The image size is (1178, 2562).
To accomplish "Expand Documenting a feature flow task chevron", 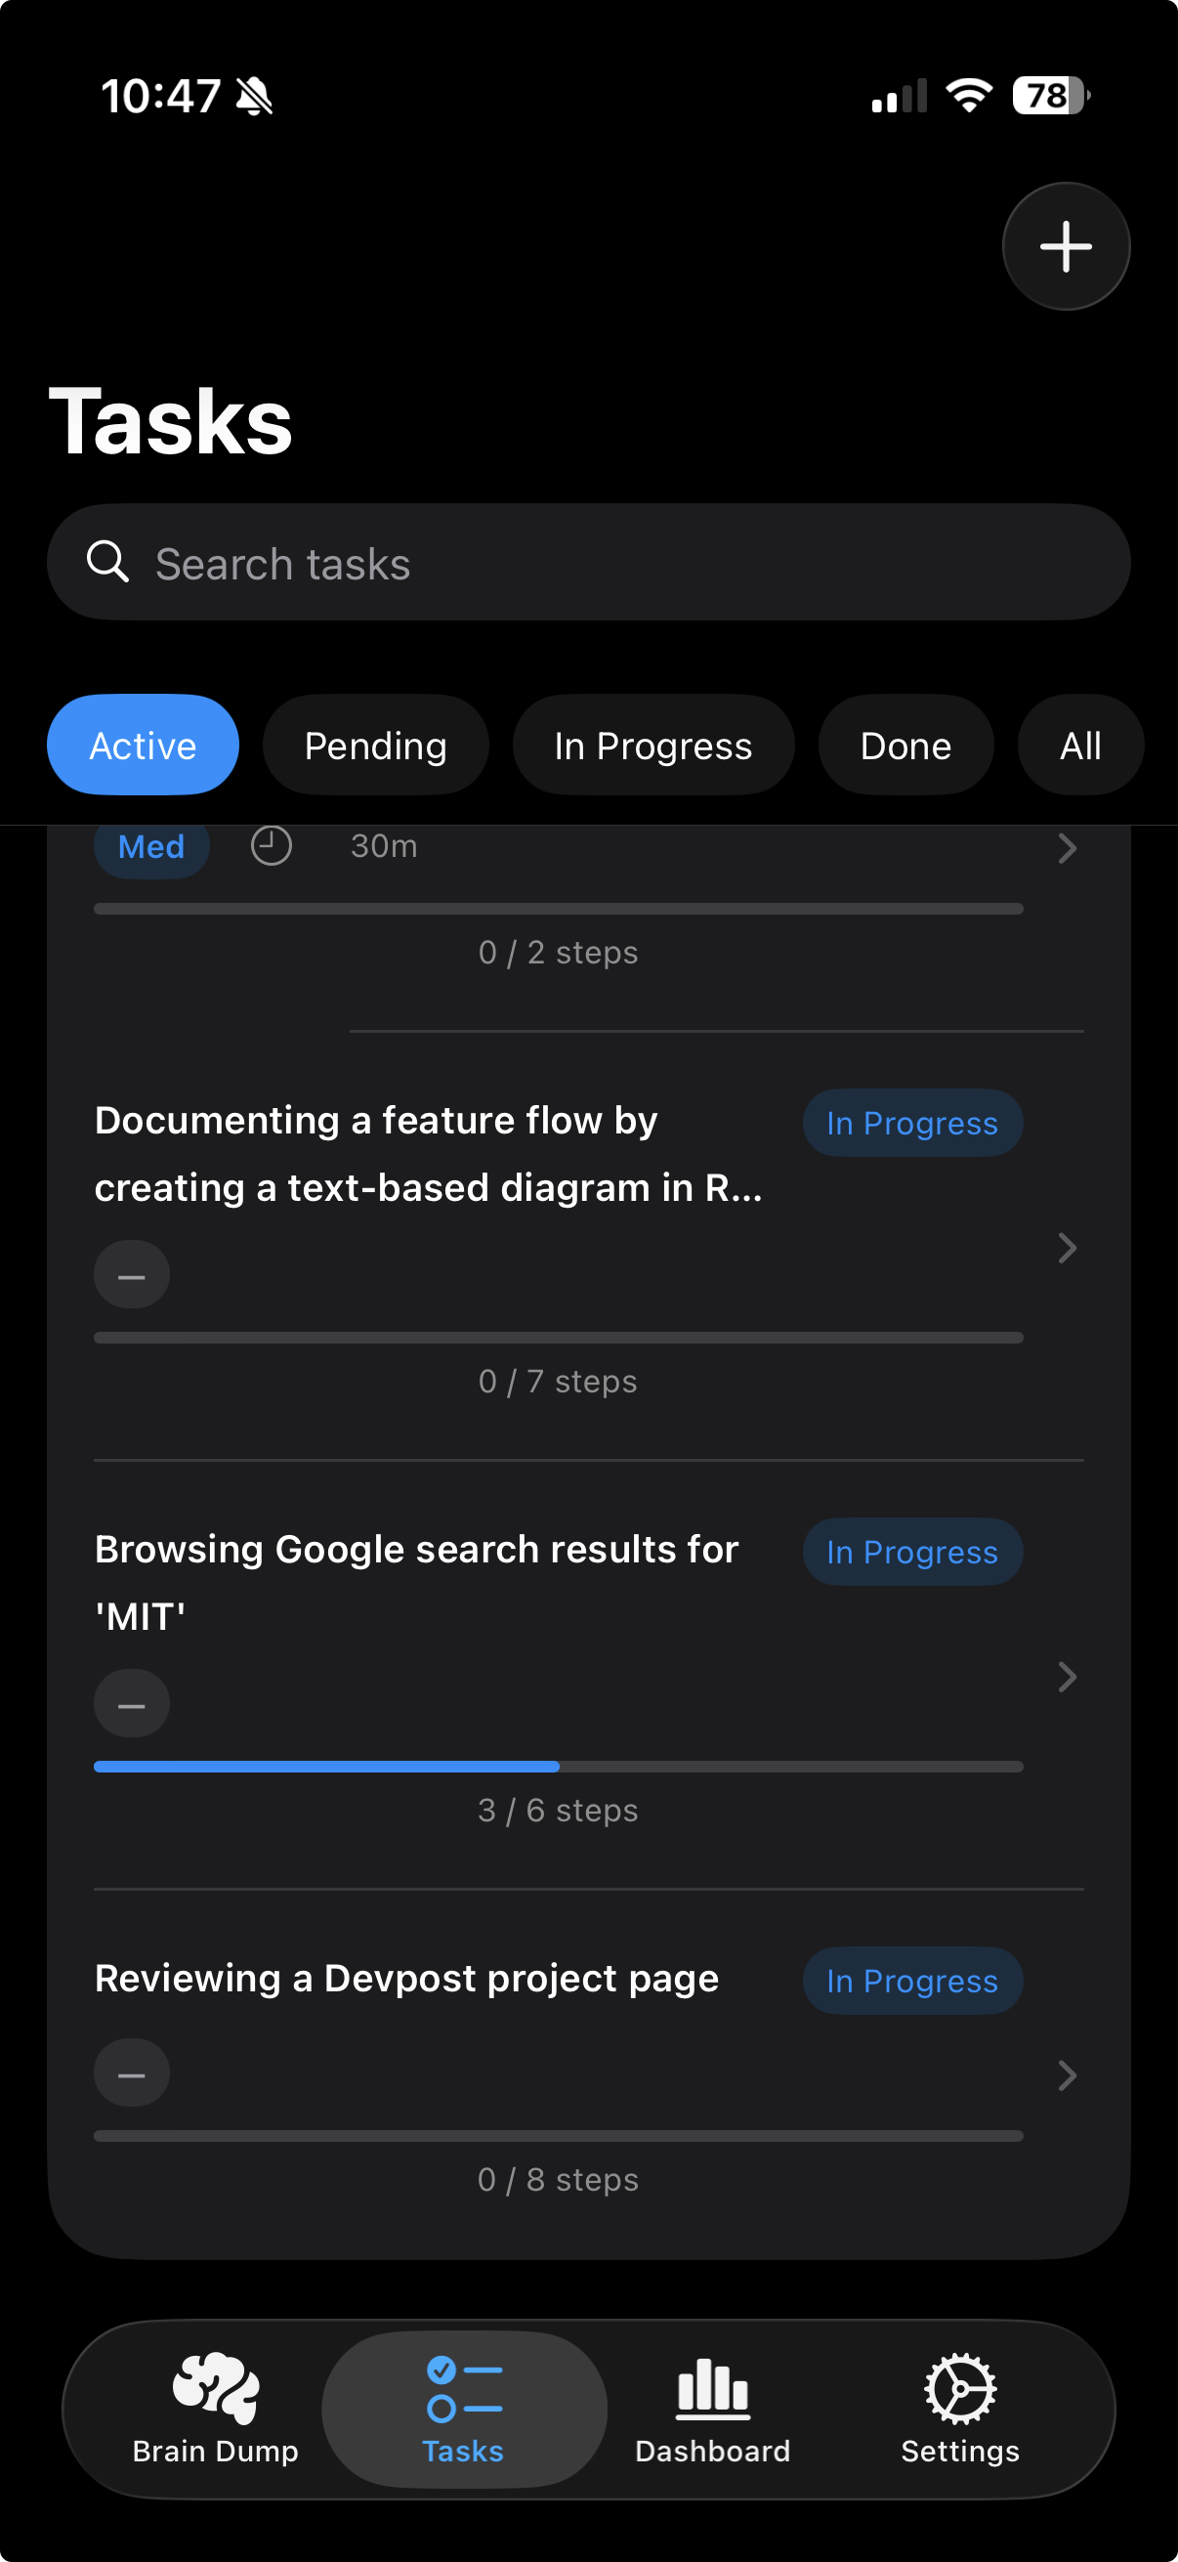I will [x=1067, y=1248].
